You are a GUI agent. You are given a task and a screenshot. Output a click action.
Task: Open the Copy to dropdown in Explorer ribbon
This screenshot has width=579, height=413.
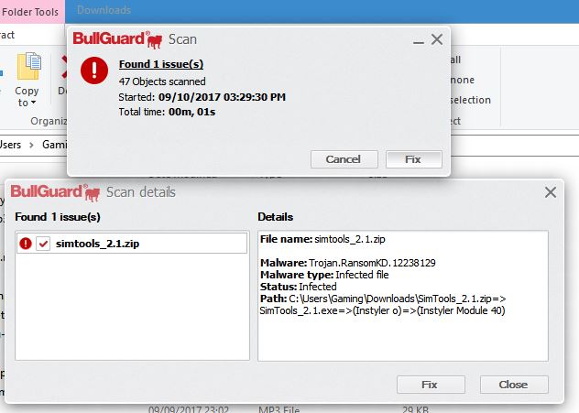[27, 97]
